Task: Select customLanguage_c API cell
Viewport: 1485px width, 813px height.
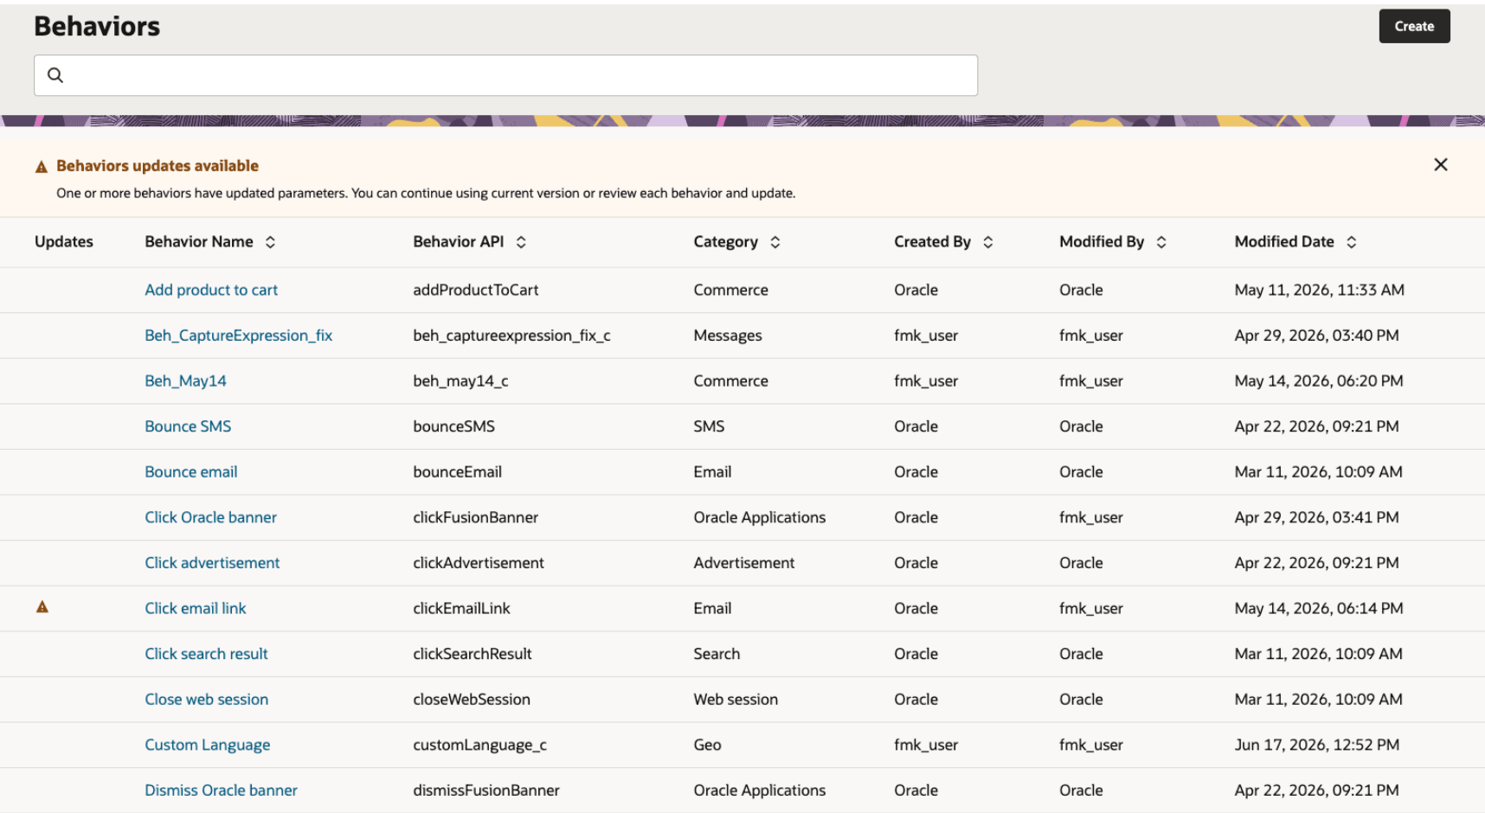Action: (x=480, y=745)
